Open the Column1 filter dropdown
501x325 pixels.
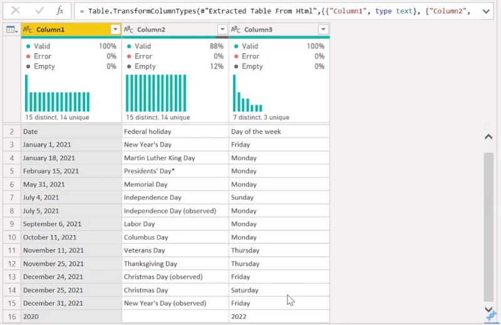(x=115, y=29)
